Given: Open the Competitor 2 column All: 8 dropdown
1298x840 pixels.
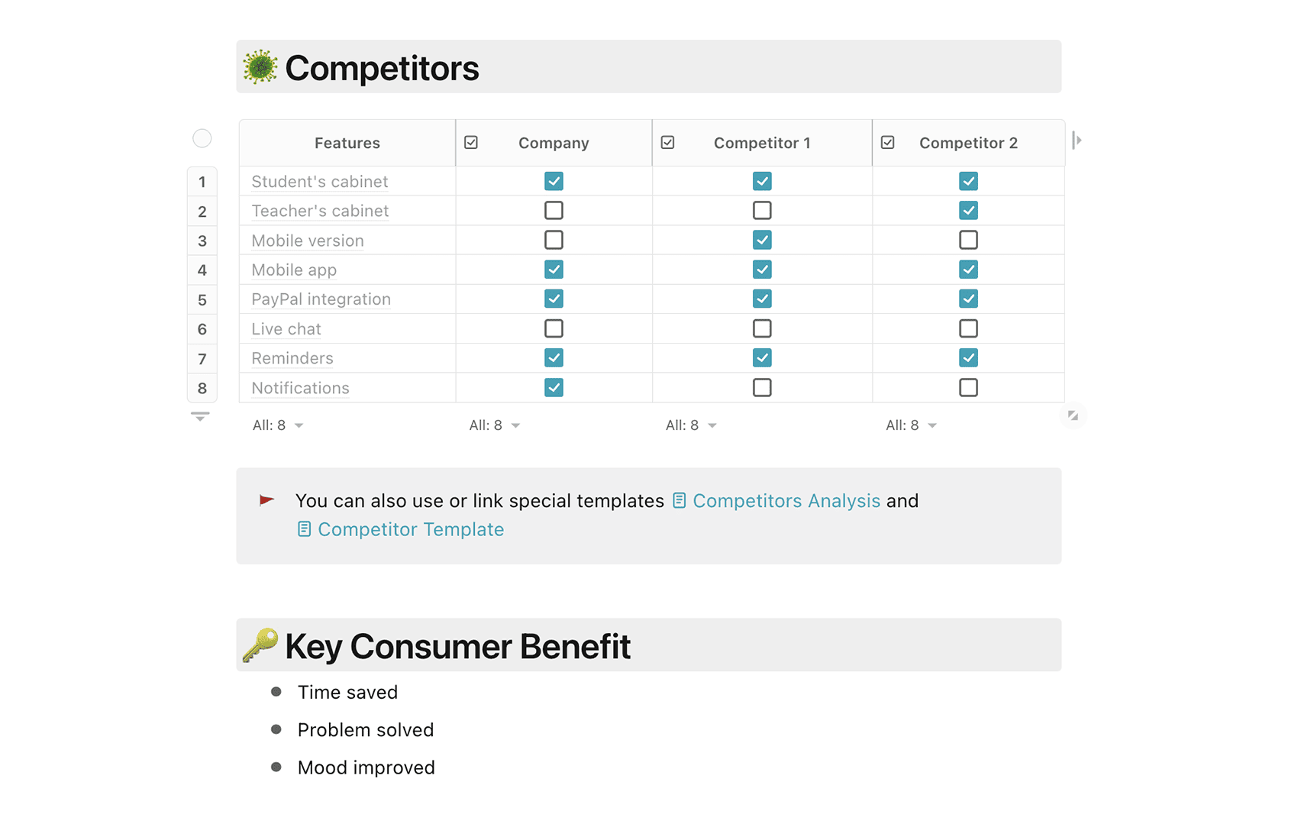Looking at the screenshot, I should [x=911, y=425].
